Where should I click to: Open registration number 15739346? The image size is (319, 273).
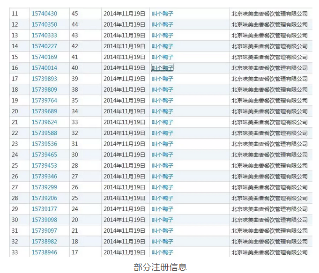(x=44, y=177)
